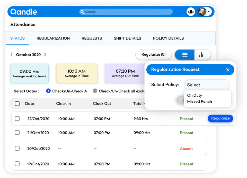Click the October 2020 month label
The image size is (247, 178).
[x=28, y=55]
